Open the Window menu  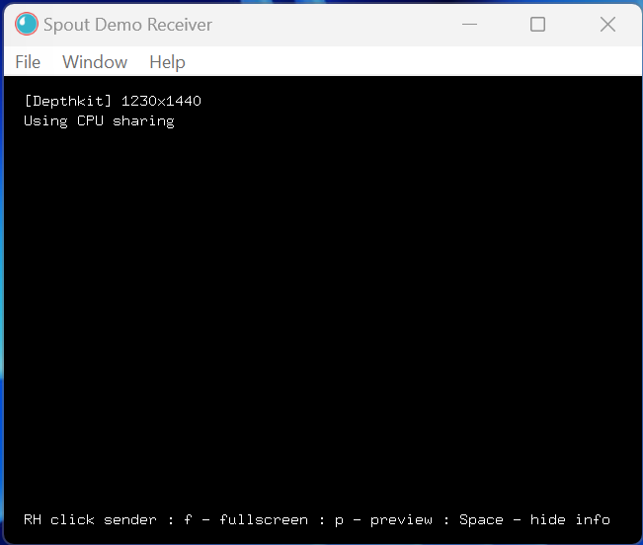[x=95, y=62]
